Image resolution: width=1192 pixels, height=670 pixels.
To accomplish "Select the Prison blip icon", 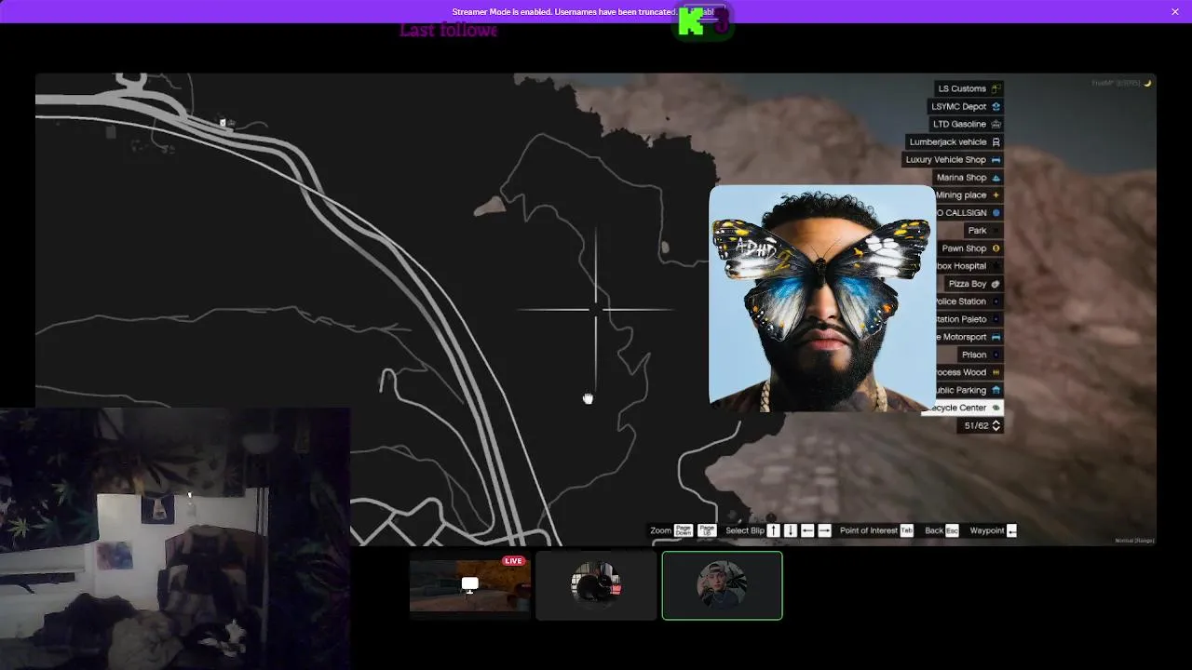I will (996, 355).
